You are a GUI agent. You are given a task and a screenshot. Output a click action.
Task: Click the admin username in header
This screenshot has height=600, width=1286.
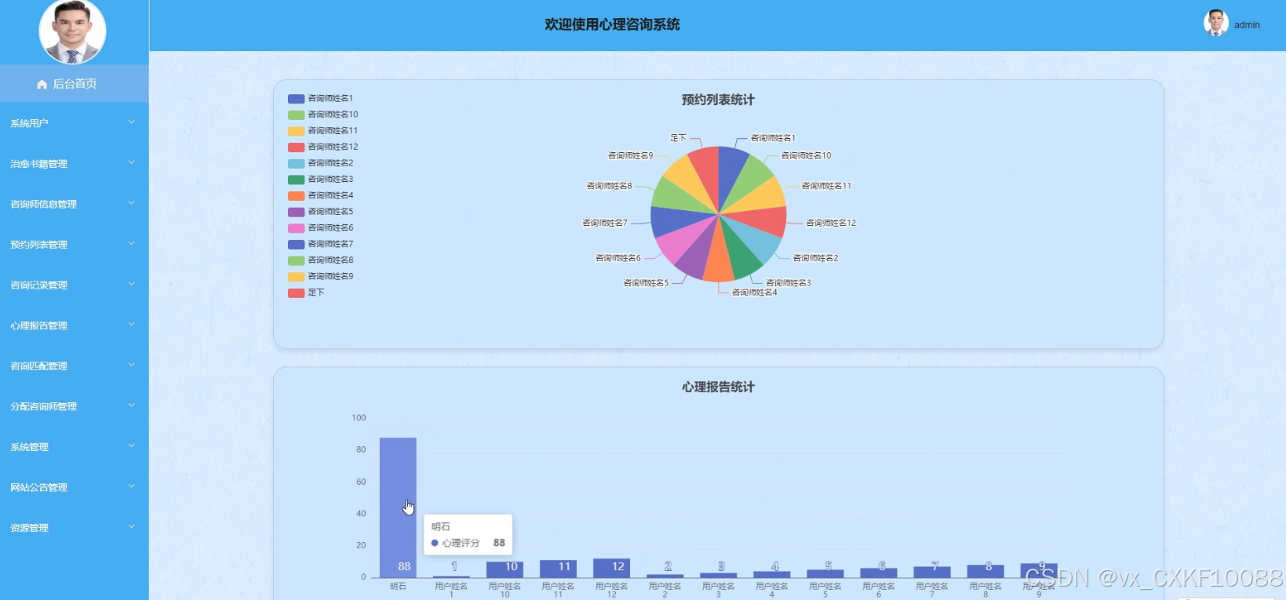tap(1247, 25)
